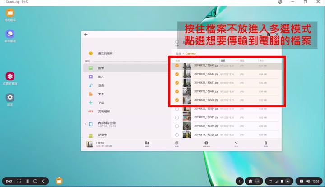This screenshot has width=325, height=187.
Task: Switch to My Files from the taskbar icon
Action: coord(59,181)
